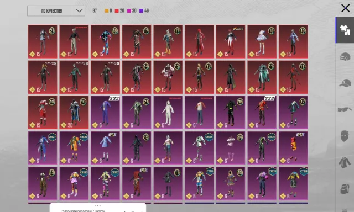Open the jacket clothing category
This screenshot has height=212, width=354.
(x=345, y=162)
